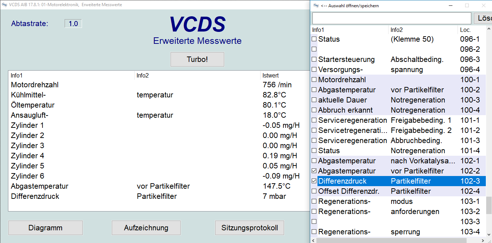
Task: Click the 82.8°C coolant value
Action: (x=274, y=95)
